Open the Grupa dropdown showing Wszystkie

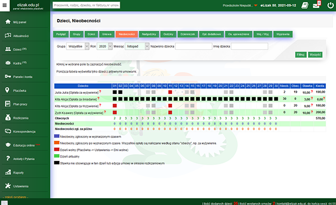tap(78, 46)
